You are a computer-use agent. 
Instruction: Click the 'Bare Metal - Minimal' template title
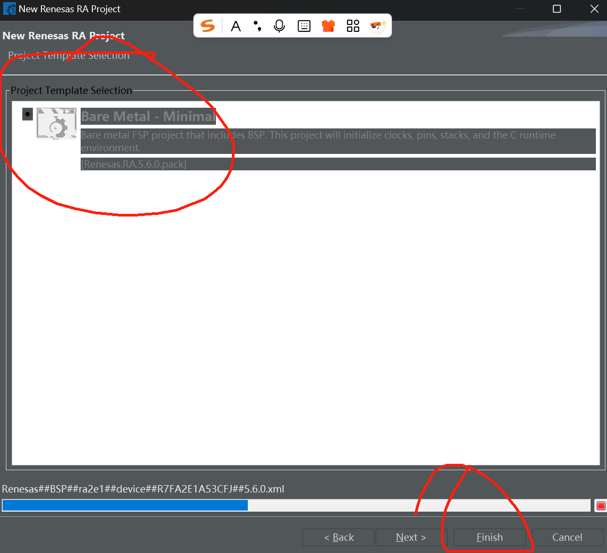point(148,116)
